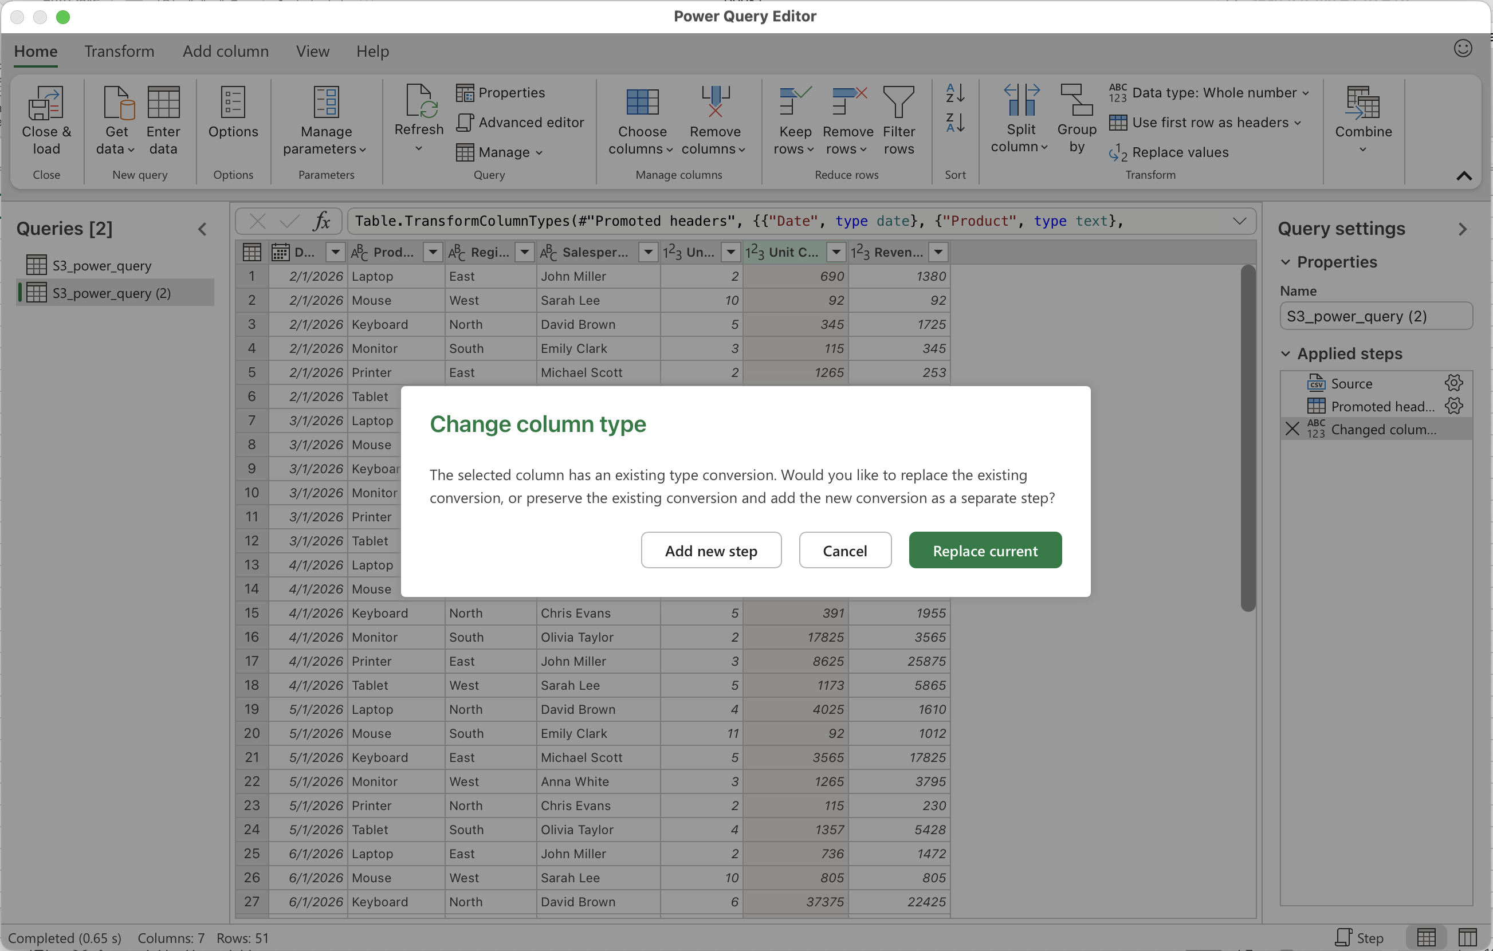Switch to View tab

(312, 51)
